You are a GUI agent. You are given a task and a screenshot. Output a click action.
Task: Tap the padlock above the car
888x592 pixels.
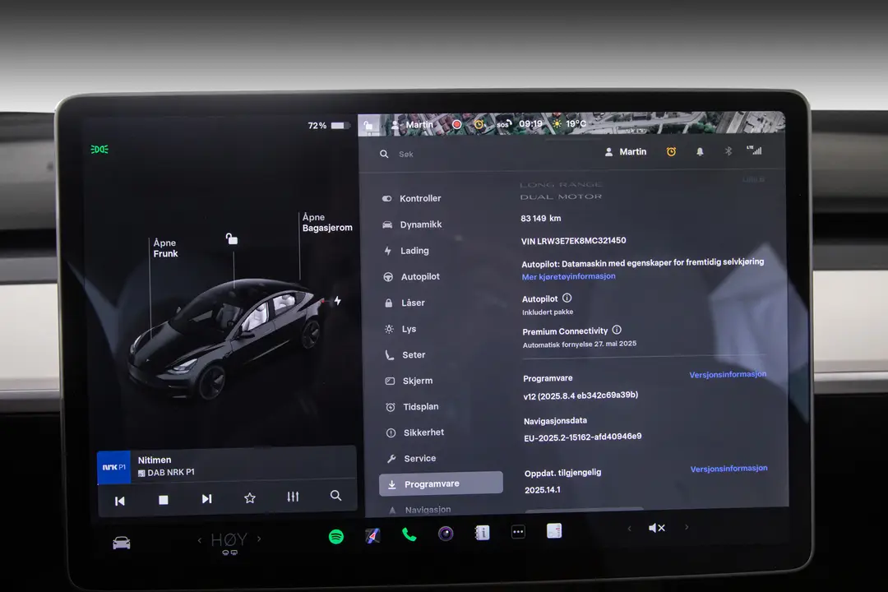pyautogui.click(x=232, y=238)
